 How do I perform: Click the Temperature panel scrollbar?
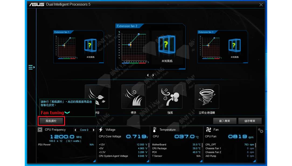[x=202, y=145]
